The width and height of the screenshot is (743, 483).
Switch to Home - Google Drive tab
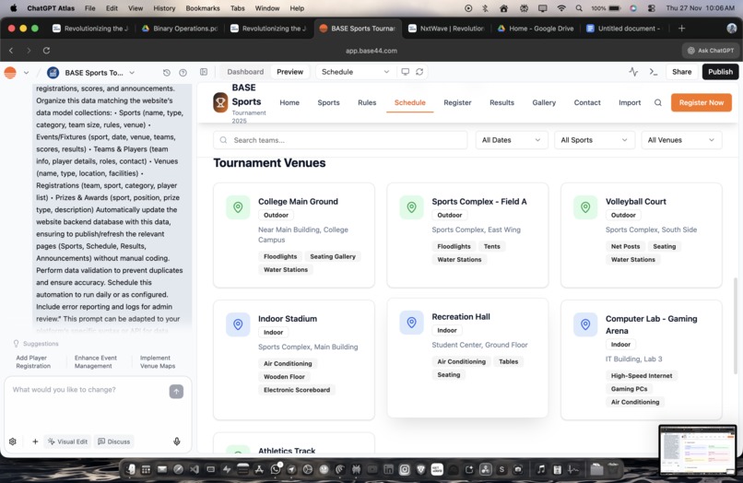click(536, 29)
